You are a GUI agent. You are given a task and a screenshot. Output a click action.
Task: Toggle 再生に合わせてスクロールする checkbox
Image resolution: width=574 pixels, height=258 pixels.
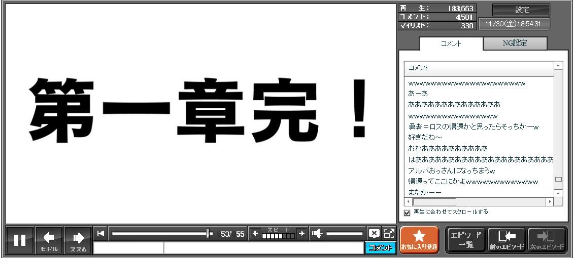(407, 213)
